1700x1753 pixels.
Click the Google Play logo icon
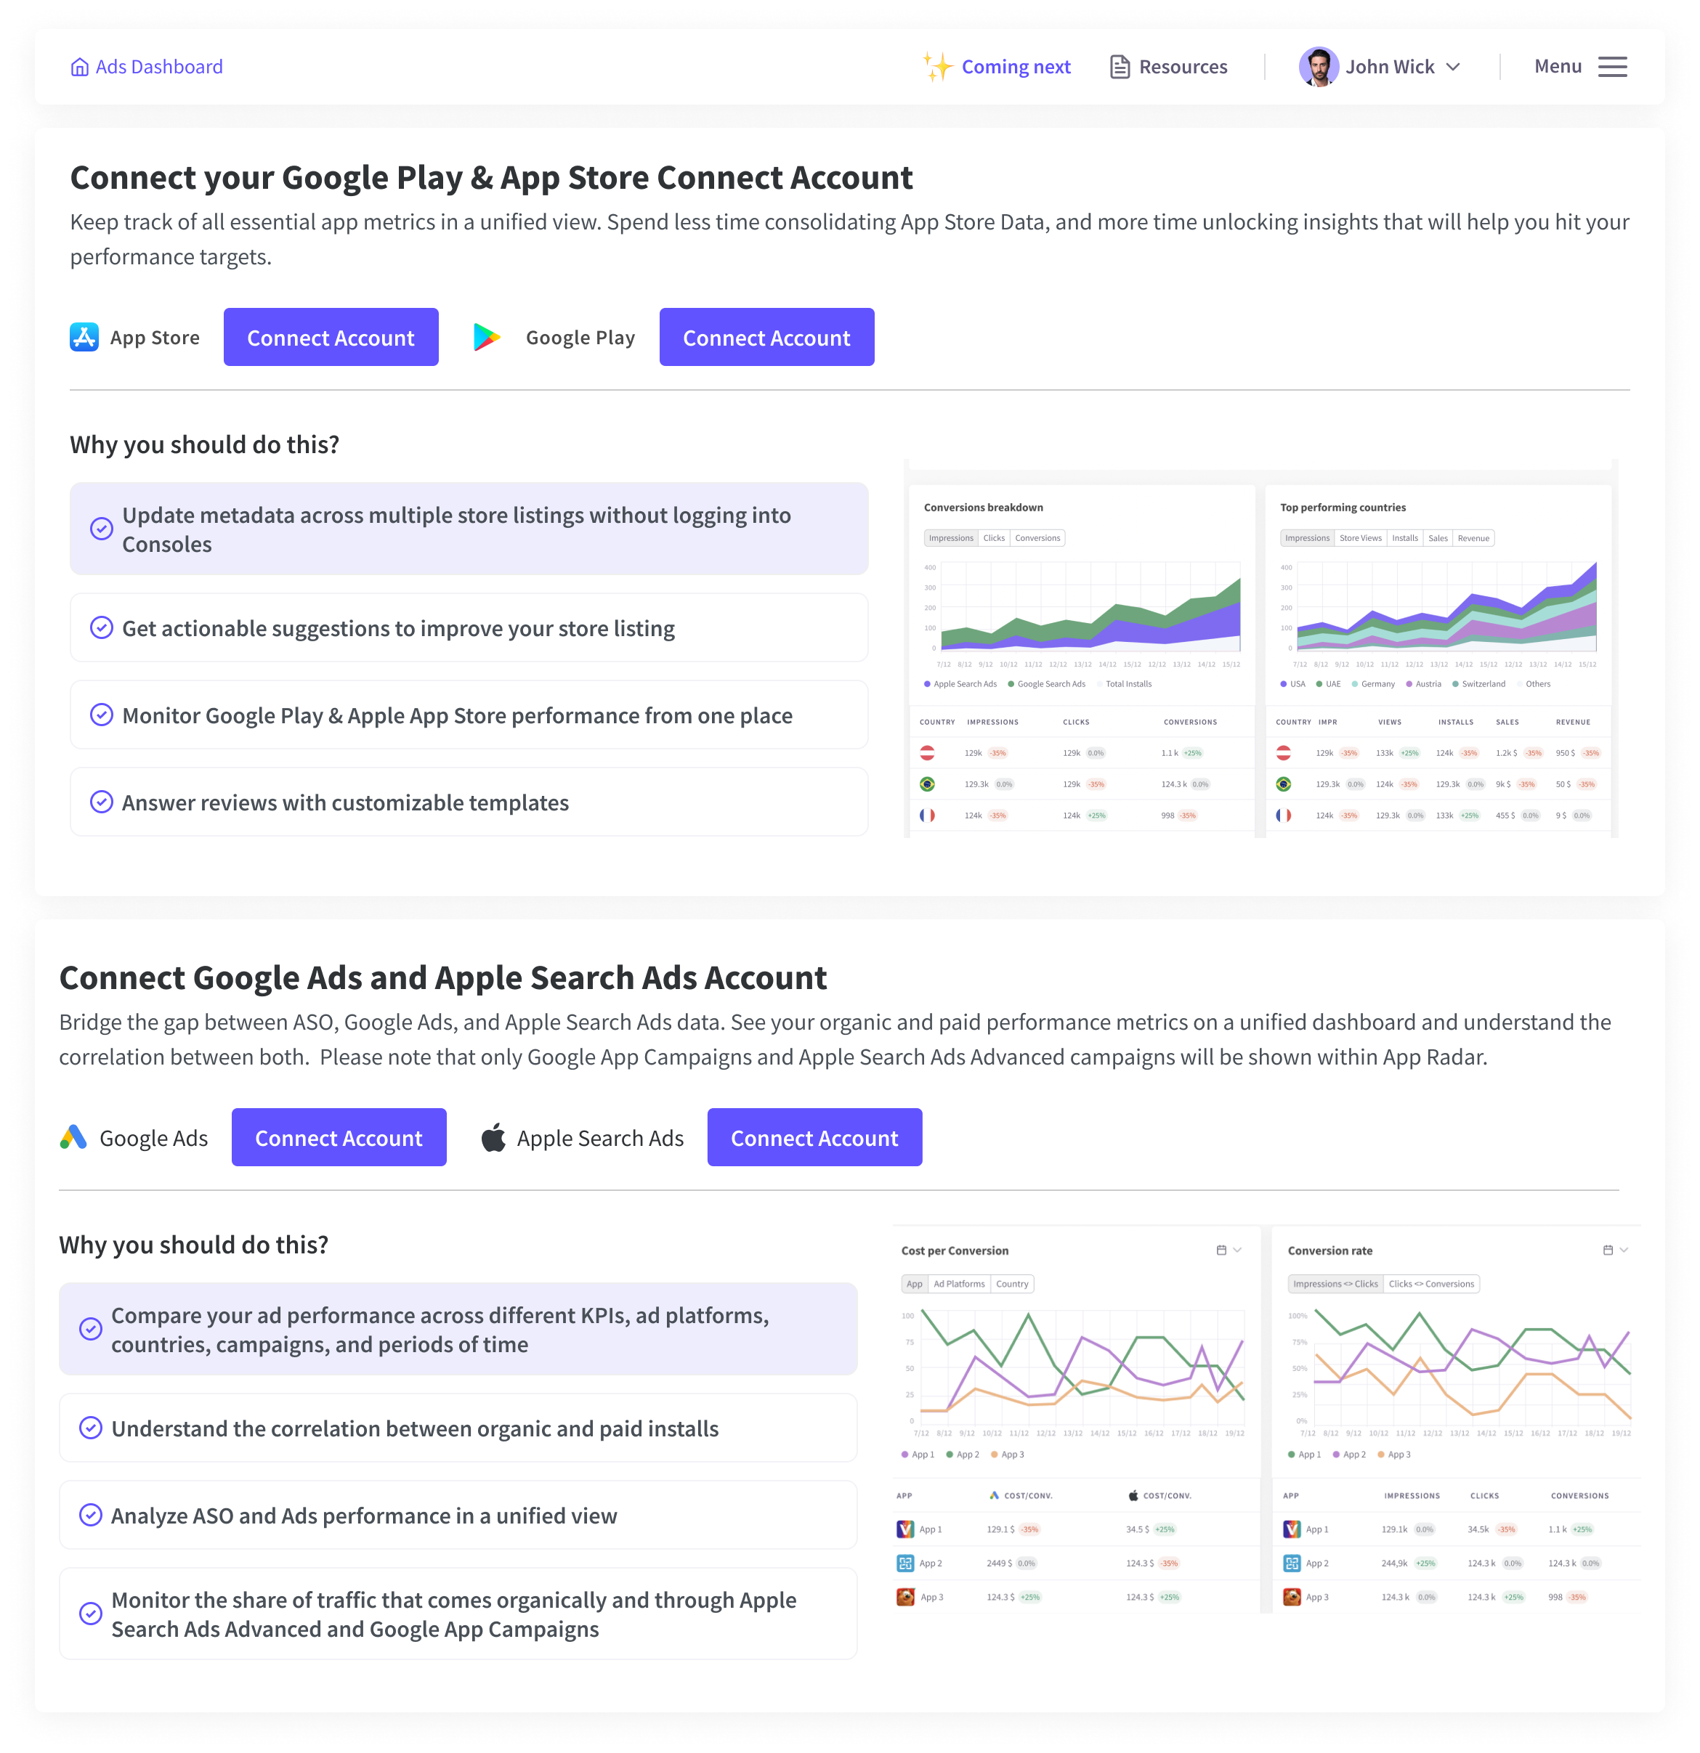coord(487,337)
